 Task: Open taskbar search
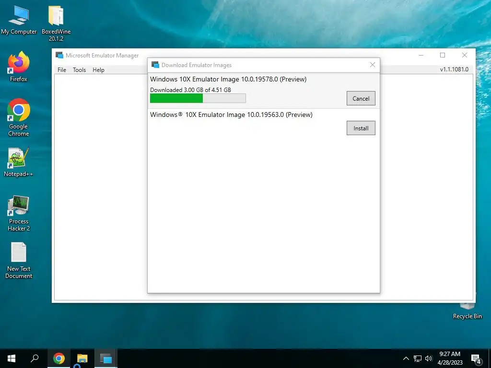35,358
